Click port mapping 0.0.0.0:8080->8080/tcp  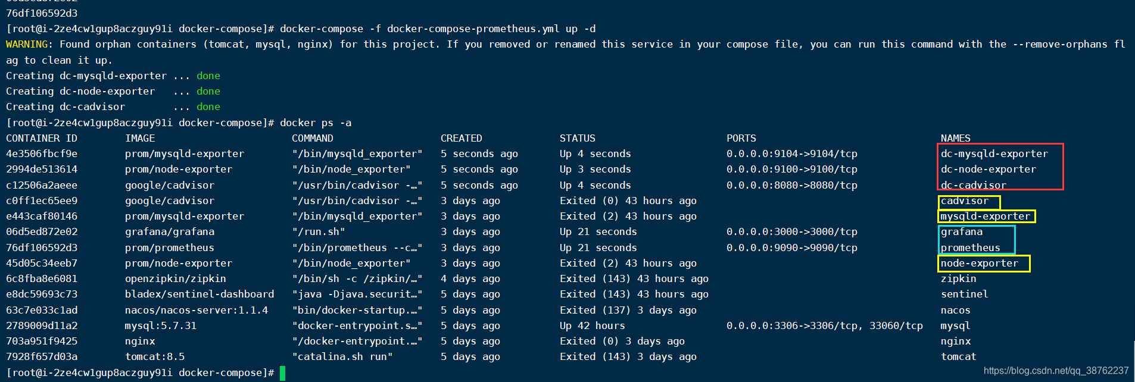pos(792,185)
